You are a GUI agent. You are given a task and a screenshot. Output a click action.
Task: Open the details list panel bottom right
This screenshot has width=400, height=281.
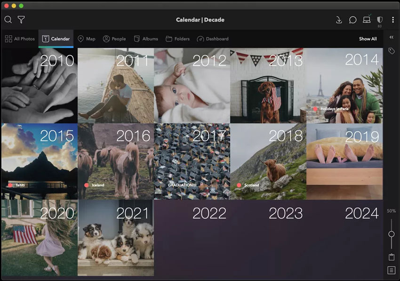pos(391,270)
